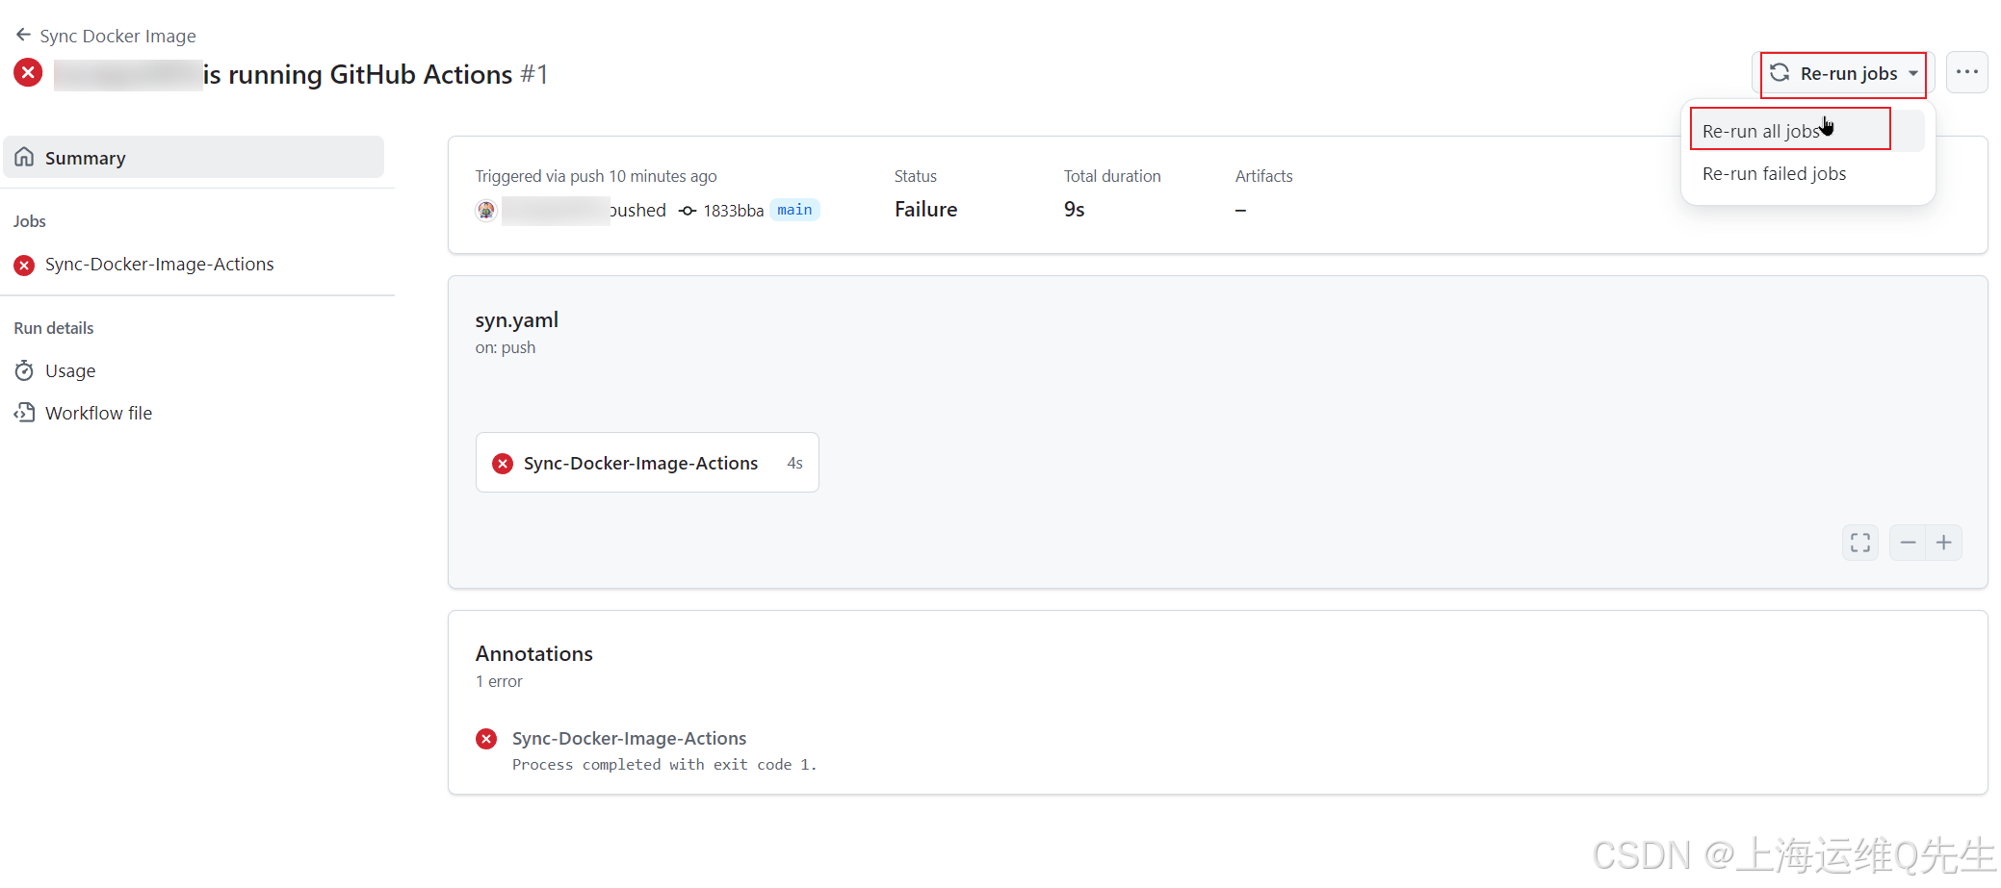Click the red X icon on the sidebar job
The width and height of the screenshot is (2001, 888).
click(24, 265)
